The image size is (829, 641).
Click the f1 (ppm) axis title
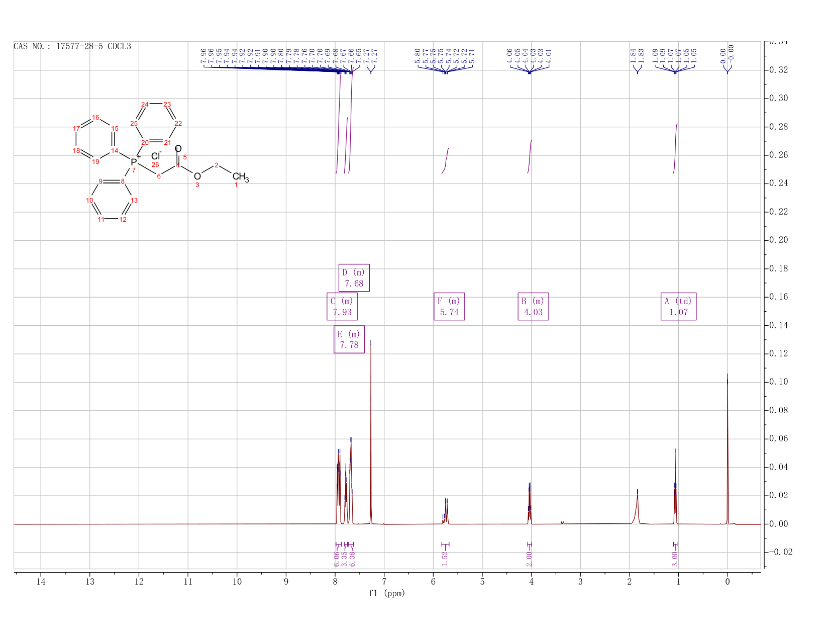[x=387, y=593]
